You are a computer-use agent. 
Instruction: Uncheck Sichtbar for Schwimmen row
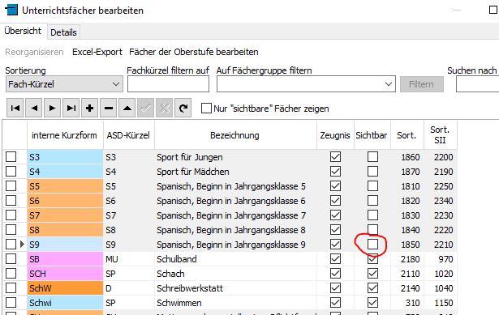372,303
